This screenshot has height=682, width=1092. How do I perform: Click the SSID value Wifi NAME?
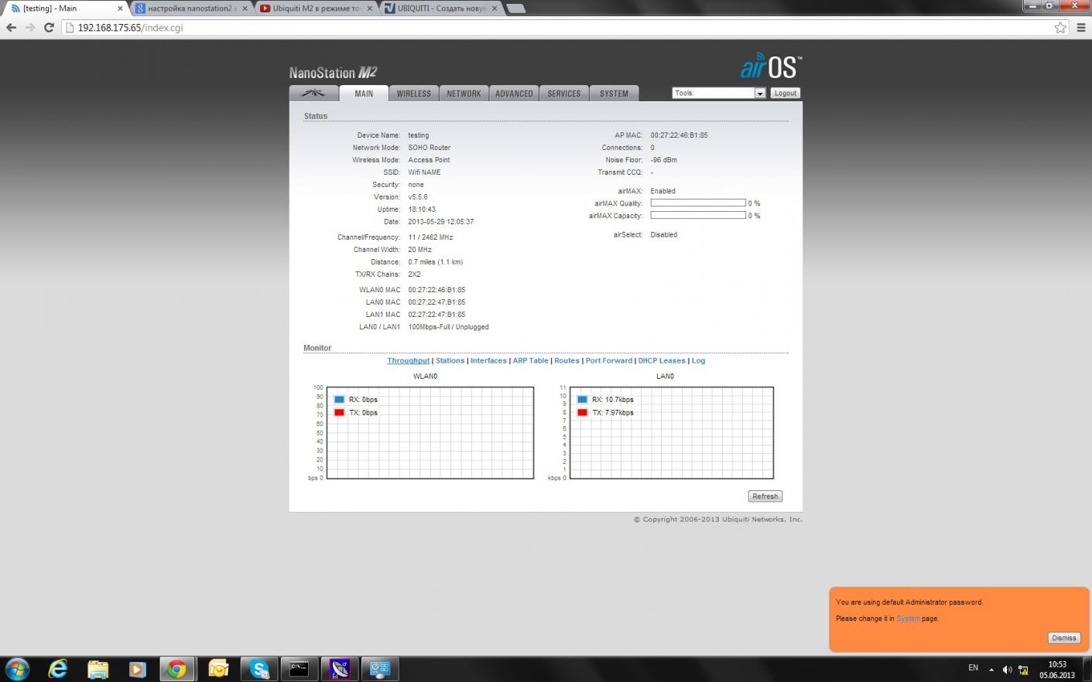[x=424, y=172]
